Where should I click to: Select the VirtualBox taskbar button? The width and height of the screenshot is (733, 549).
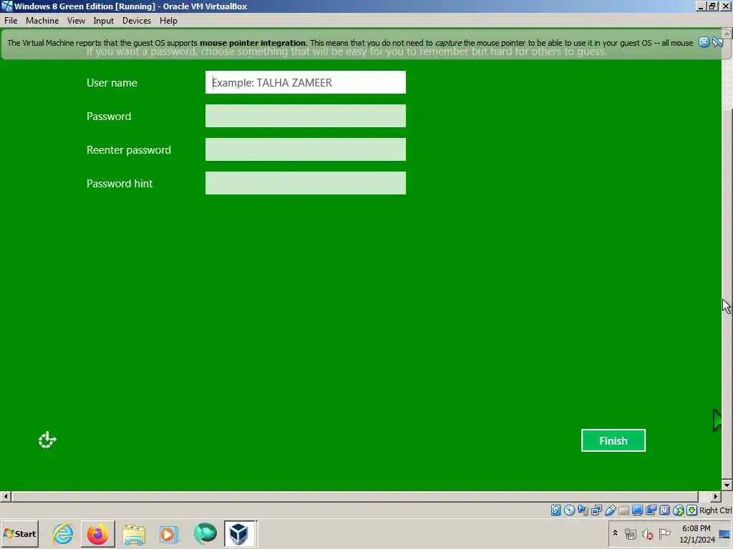(239, 533)
